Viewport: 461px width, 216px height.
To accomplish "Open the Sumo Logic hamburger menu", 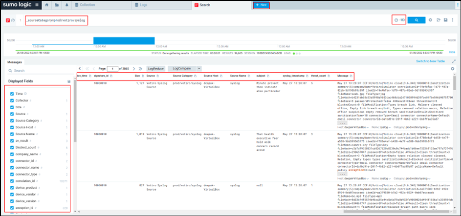I will coord(37,5).
